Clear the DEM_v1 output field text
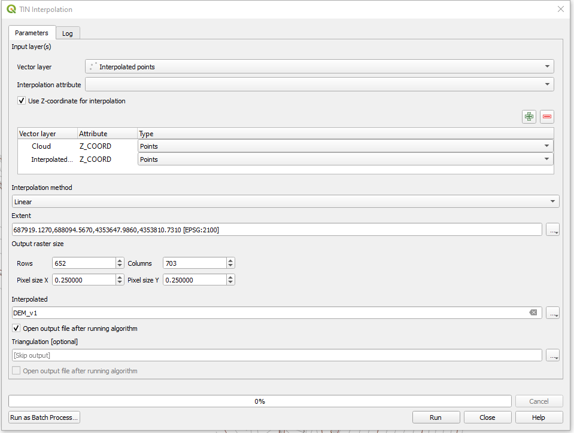The width and height of the screenshot is (574, 433). pos(533,312)
